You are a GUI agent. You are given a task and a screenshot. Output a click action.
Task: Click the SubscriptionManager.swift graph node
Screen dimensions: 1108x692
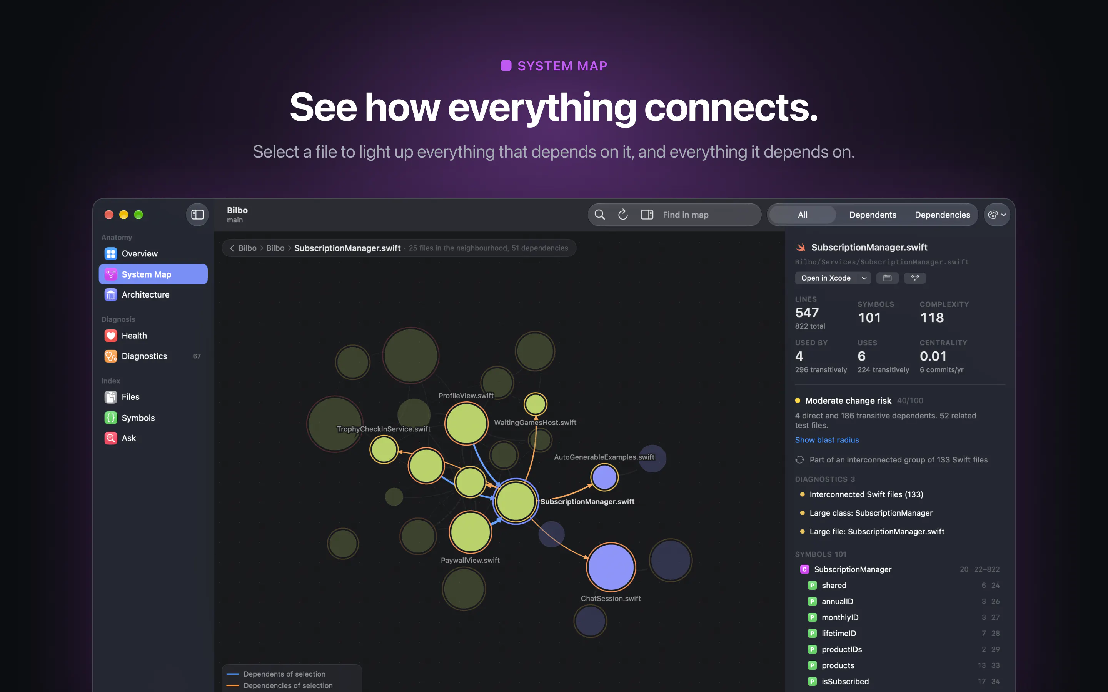(x=516, y=501)
